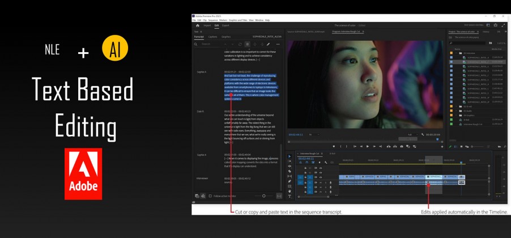511x238 pixels.
Task: Switch the Project panel to icon view
Action: [x=462, y=146]
